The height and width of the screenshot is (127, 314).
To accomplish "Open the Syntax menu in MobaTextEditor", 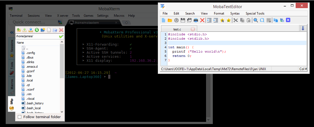I will tap(235, 13).
